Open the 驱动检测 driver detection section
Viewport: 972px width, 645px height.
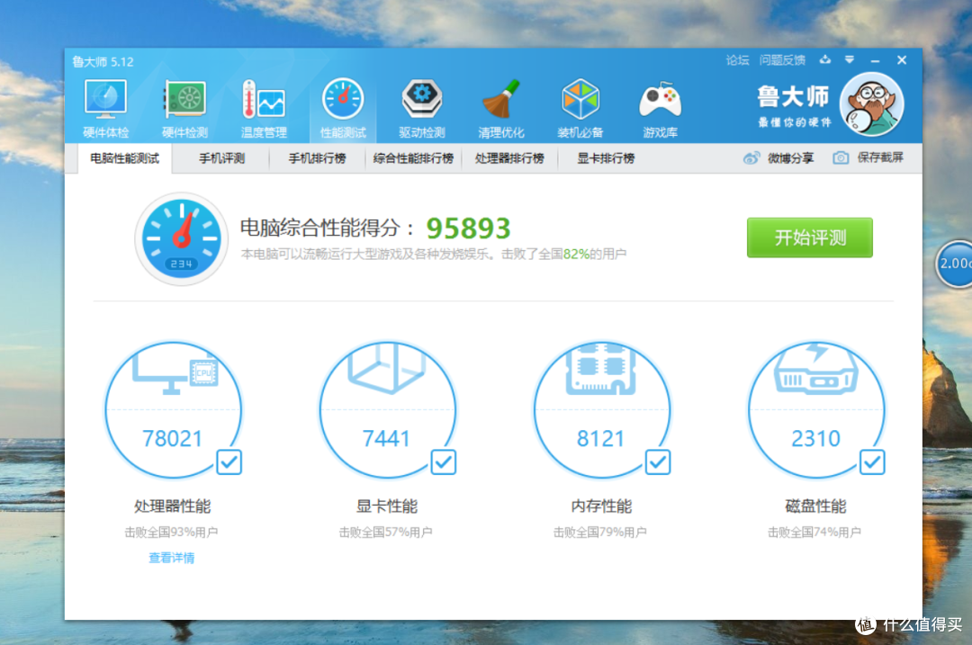(421, 109)
